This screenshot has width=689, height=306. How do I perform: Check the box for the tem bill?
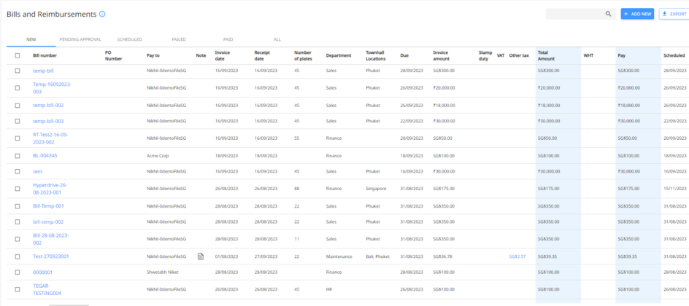[x=18, y=171]
